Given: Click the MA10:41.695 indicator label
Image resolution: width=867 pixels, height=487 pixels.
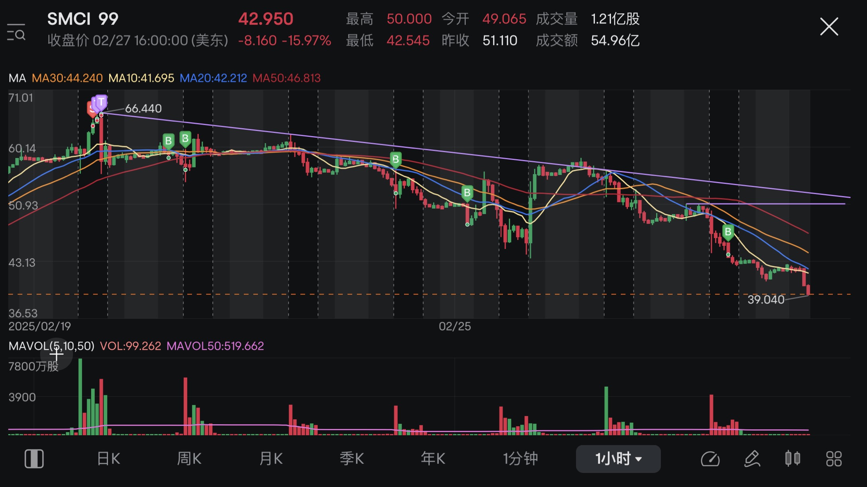Looking at the screenshot, I should point(141,78).
